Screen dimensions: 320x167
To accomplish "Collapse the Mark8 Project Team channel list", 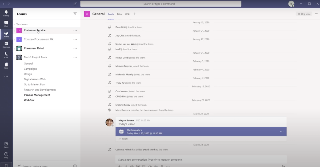I will click(x=14, y=57).
